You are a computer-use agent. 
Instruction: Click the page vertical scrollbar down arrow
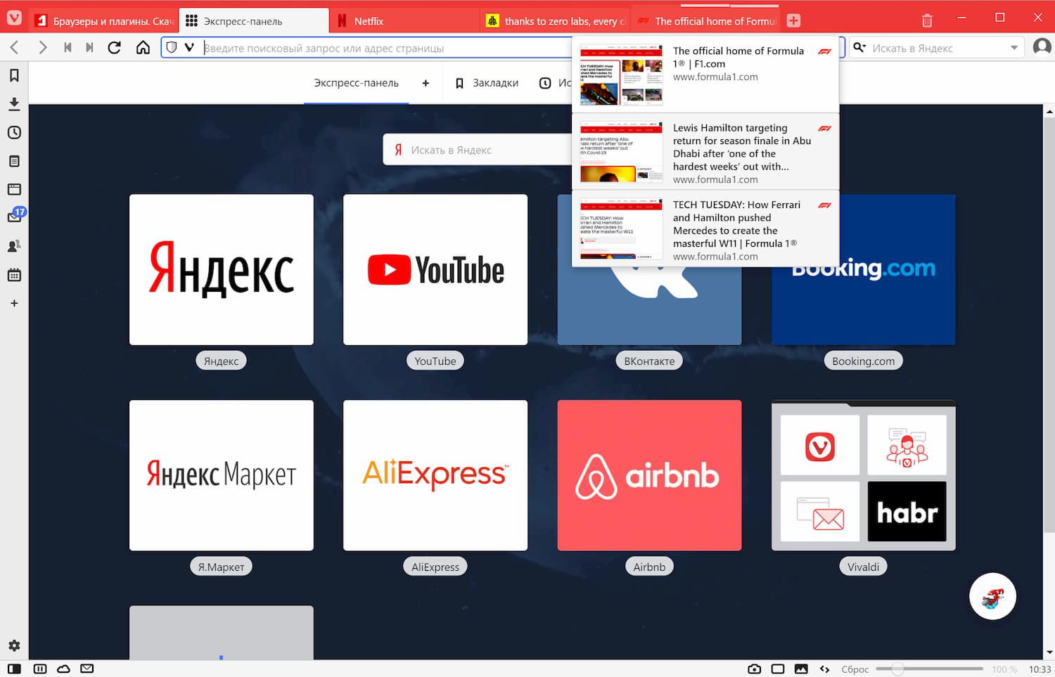(x=1049, y=652)
